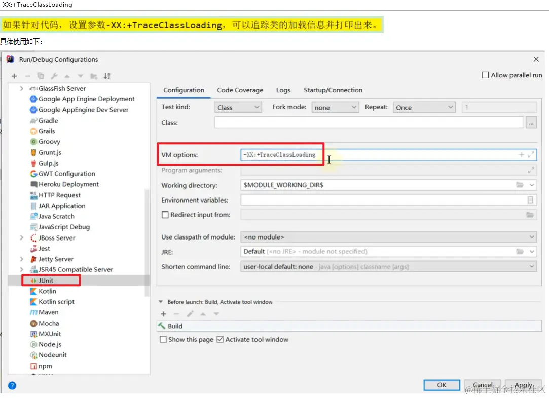The image size is (549, 398).
Task: Click the copy configuration icon
Action: [41, 76]
